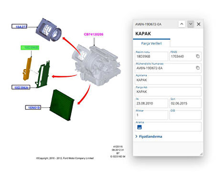Click the 18A277 part label

19,26
